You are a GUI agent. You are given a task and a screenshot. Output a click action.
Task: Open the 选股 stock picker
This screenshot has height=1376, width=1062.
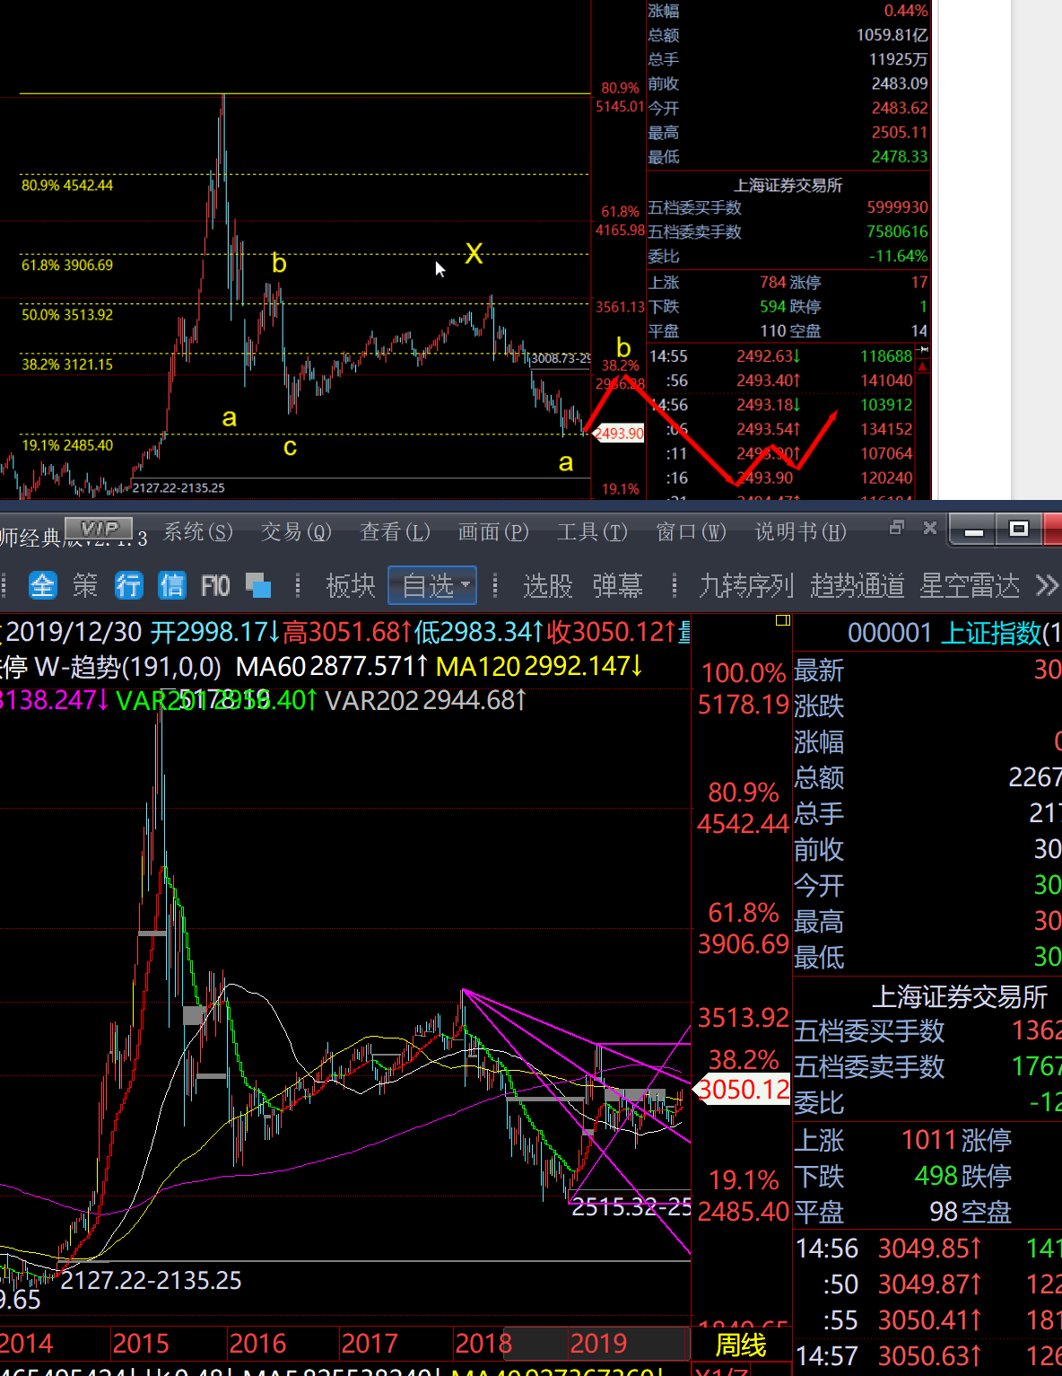click(547, 586)
